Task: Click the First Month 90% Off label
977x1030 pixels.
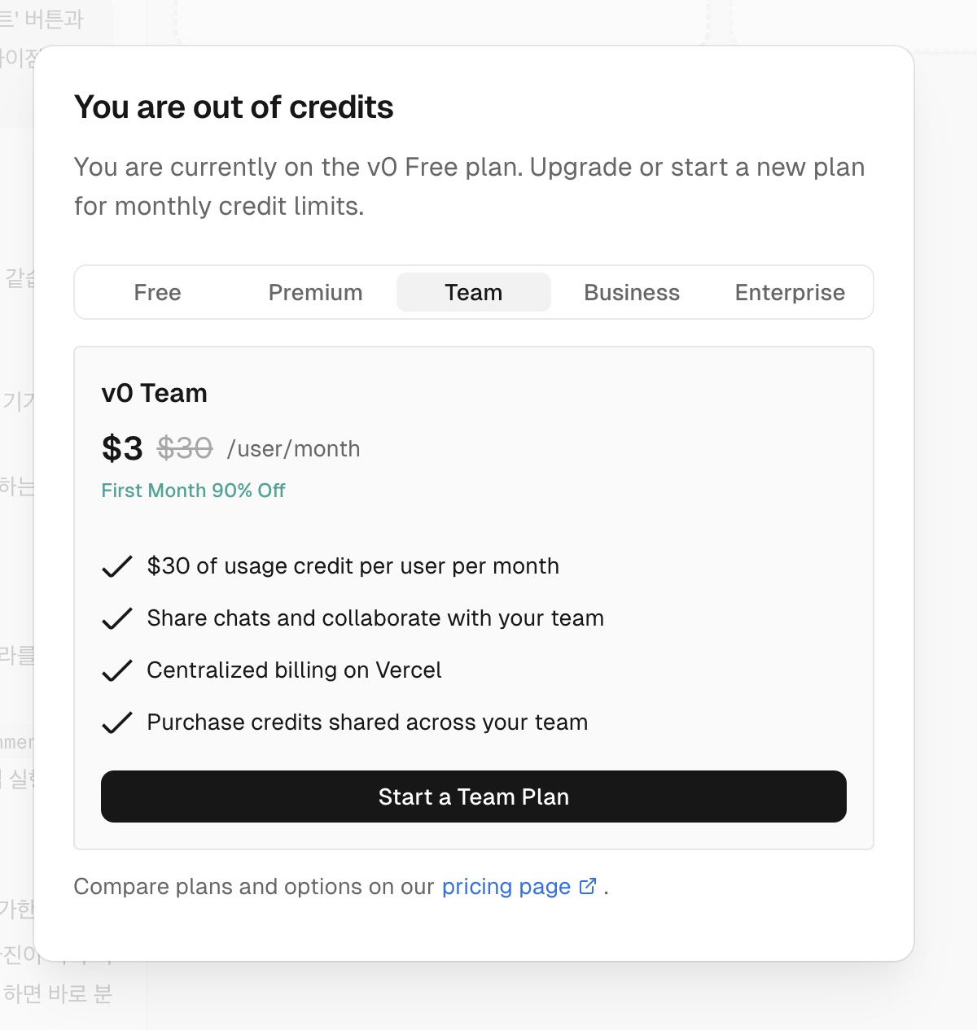Action: pos(193,491)
